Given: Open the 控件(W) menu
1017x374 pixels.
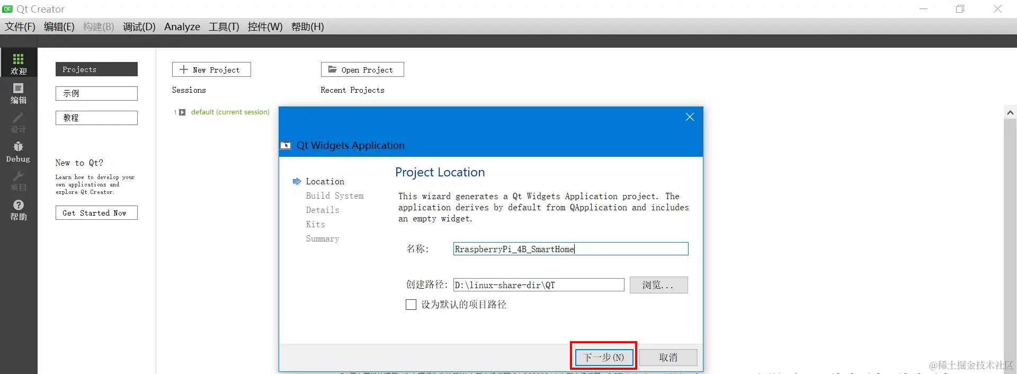Looking at the screenshot, I should tap(265, 26).
